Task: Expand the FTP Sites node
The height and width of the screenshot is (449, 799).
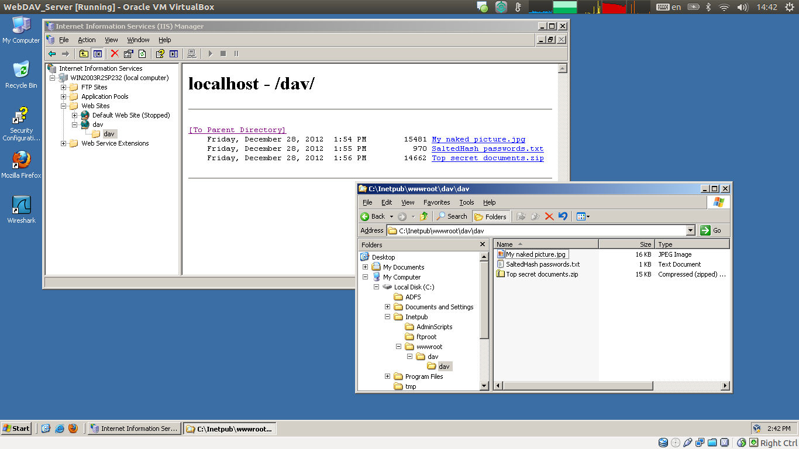Action: (x=64, y=87)
